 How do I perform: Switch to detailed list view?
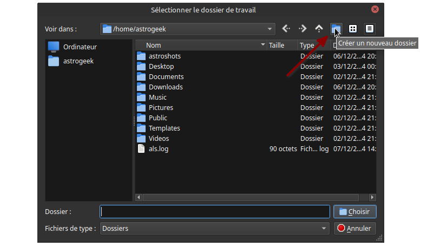click(x=370, y=29)
